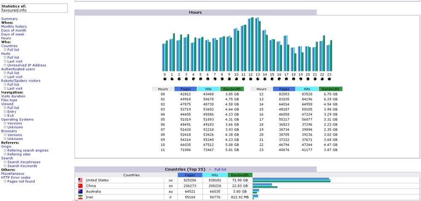
Task: Open Viewed pages link
Action: [x=7, y=104]
